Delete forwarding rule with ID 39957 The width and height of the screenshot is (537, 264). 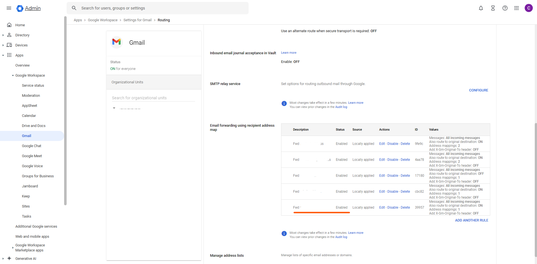point(405,208)
